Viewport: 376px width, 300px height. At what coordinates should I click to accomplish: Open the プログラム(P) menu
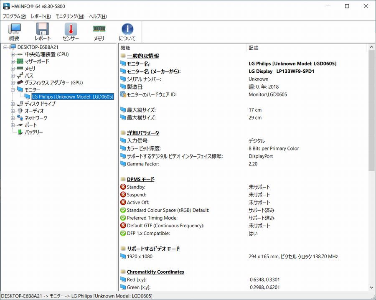click(x=14, y=16)
